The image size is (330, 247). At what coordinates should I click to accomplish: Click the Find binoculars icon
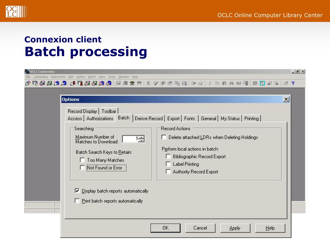[x=231, y=83]
